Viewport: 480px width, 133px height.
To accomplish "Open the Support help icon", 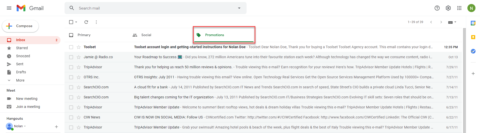I will 437,8.
